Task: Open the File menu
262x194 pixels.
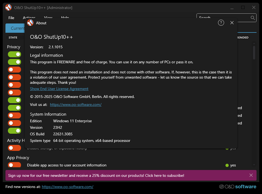Action: click(11, 18)
